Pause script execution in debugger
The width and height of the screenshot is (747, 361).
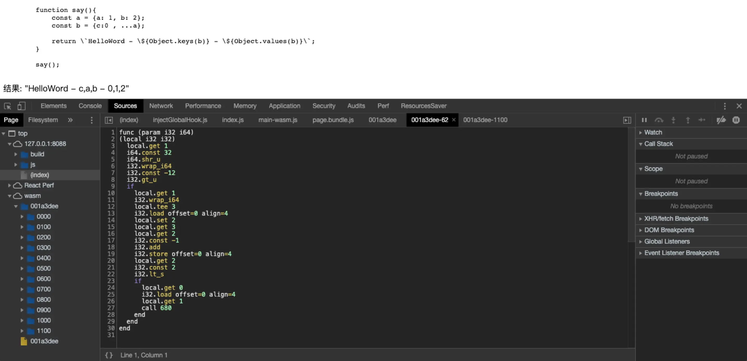[644, 120]
